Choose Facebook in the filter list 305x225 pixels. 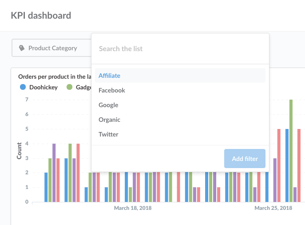112,90
